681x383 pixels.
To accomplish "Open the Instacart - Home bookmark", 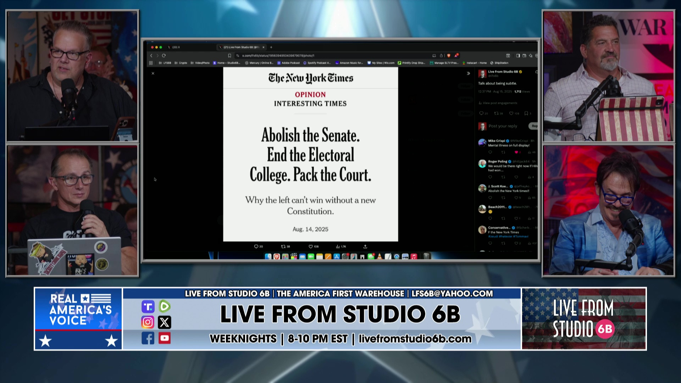I will tap(474, 63).
